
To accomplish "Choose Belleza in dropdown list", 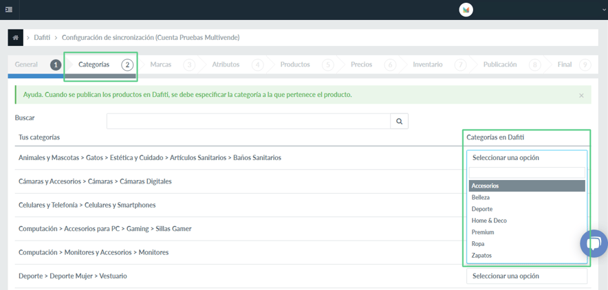I will pyautogui.click(x=527, y=197).
